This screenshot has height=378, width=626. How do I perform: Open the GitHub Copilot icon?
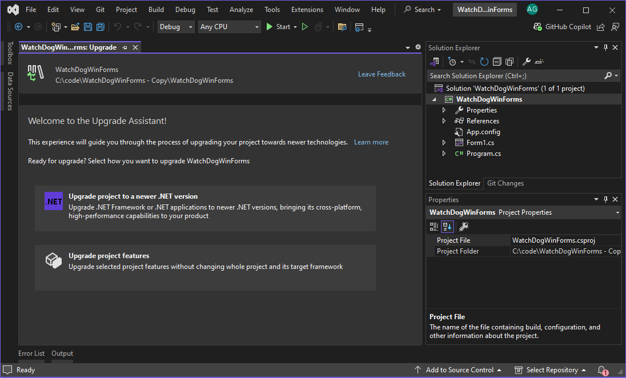coord(537,26)
